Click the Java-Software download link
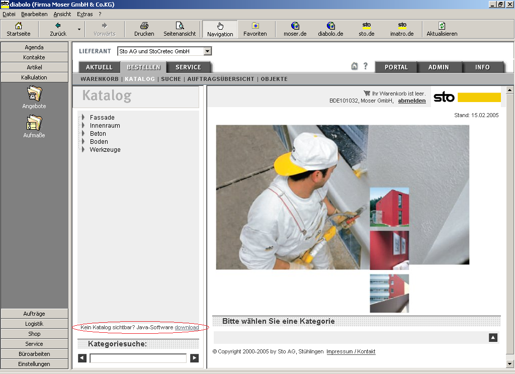 click(x=187, y=327)
